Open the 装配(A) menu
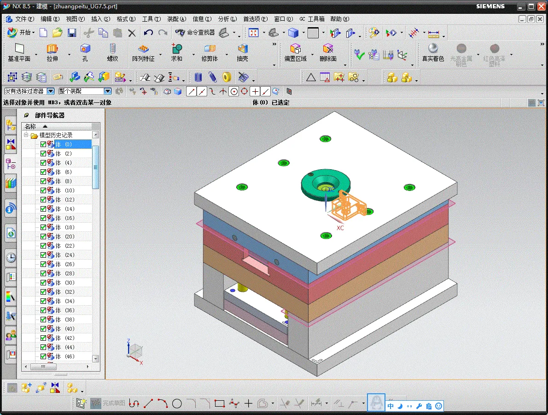Image resolution: width=548 pixels, height=415 pixels. coord(177,19)
